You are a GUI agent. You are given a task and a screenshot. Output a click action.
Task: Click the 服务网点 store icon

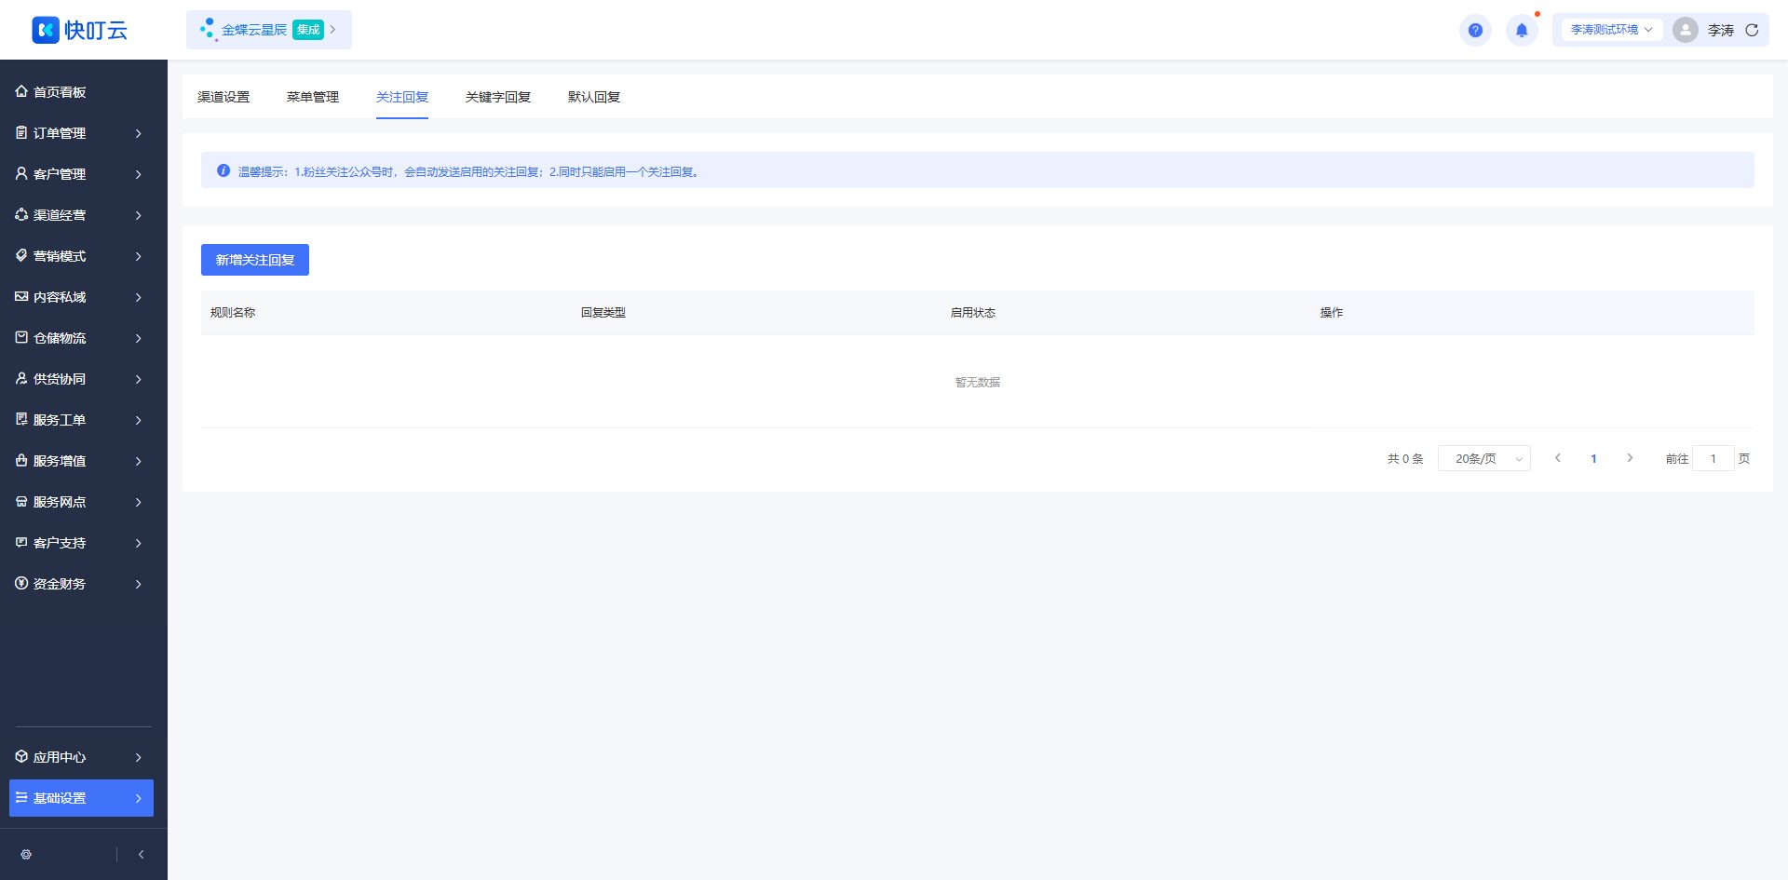pos(21,501)
